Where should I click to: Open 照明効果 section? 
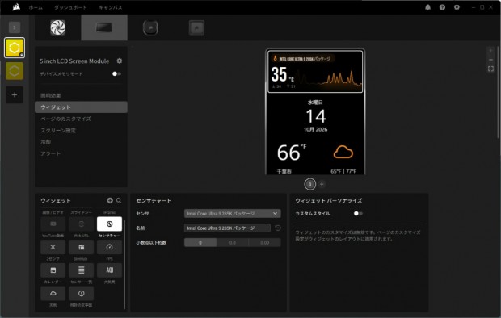click(x=81, y=95)
